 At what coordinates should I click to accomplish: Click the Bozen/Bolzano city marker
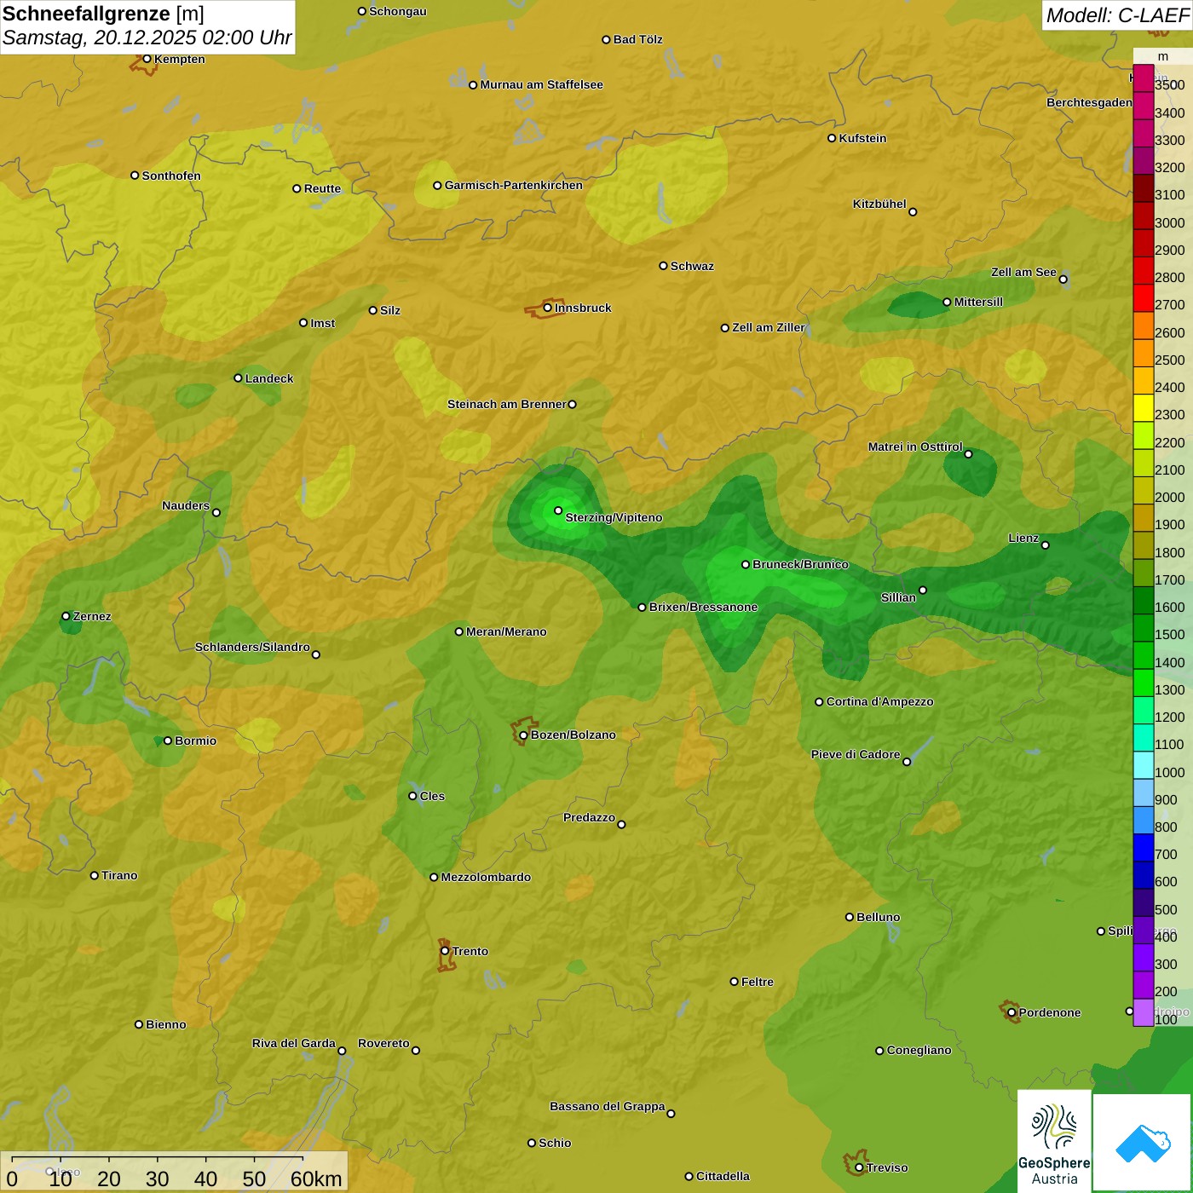click(524, 735)
